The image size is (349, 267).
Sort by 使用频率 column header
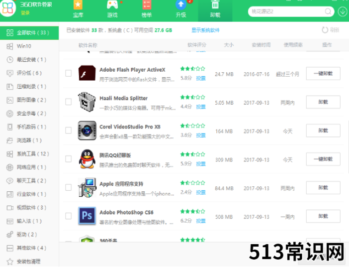point(293,45)
